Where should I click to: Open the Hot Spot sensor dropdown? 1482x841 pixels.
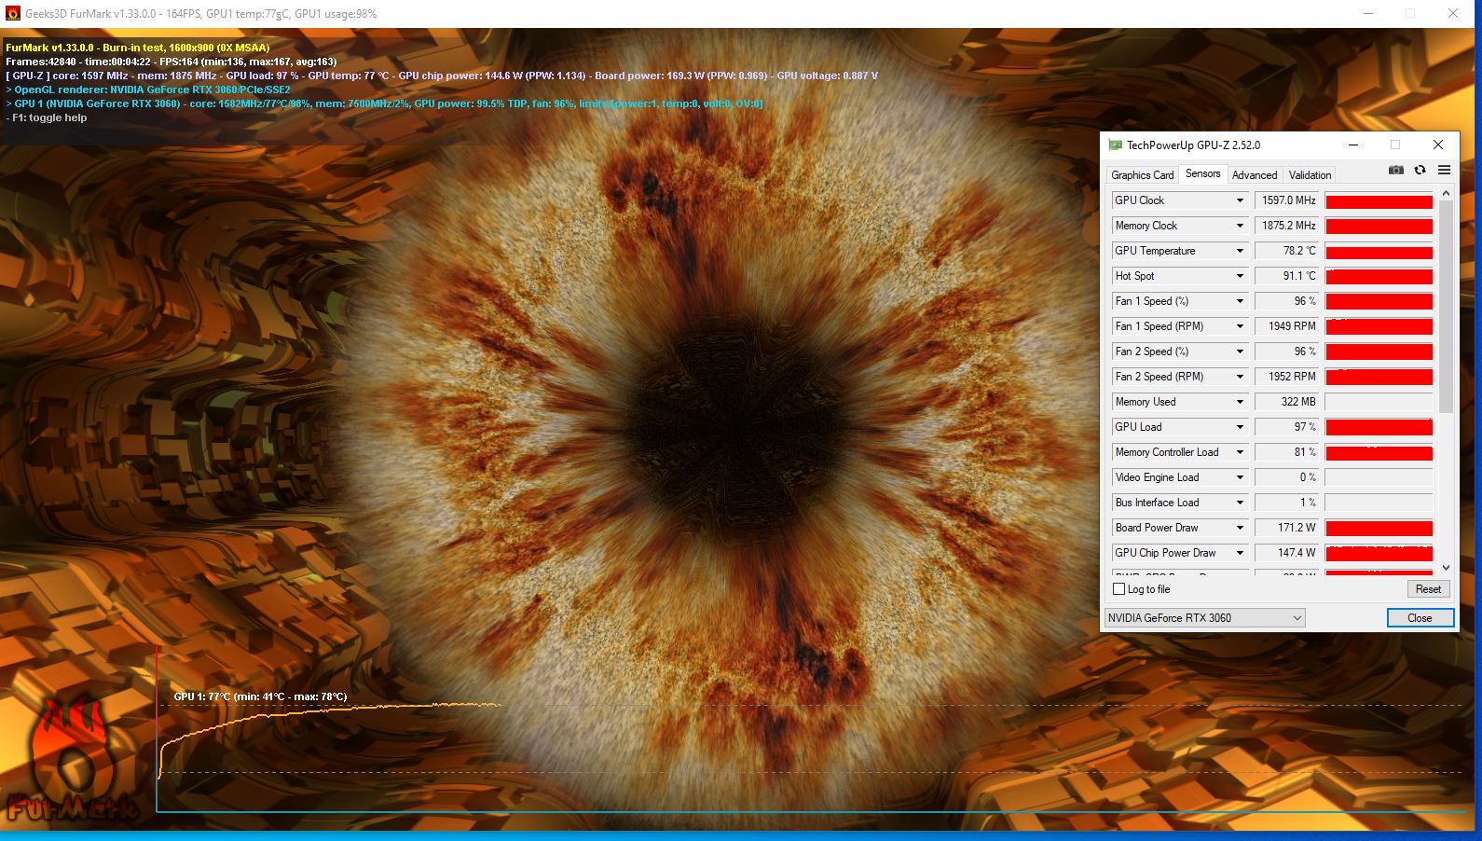[1240, 276]
